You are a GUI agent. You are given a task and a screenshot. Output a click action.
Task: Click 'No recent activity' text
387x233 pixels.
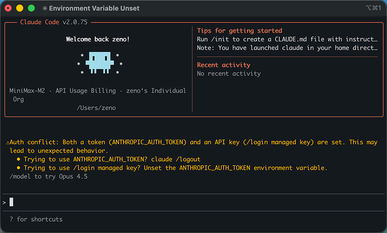229,74
